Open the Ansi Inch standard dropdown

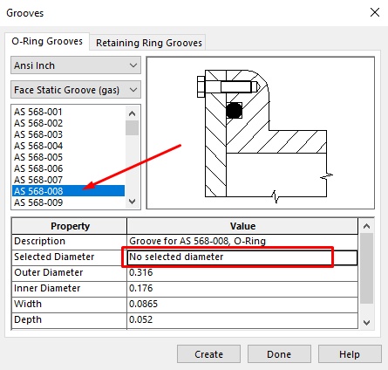click(76, 65)
